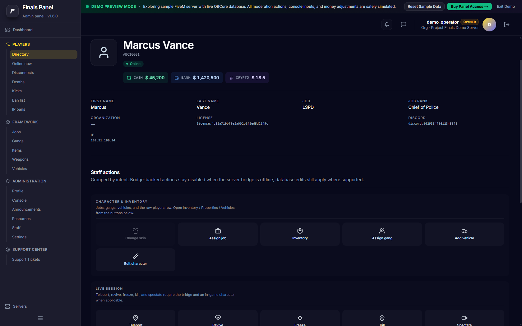Viewport: 522px width, 326px height.
Task: Click the demo_operator avatar circle
Action: (x=489, y=25)
